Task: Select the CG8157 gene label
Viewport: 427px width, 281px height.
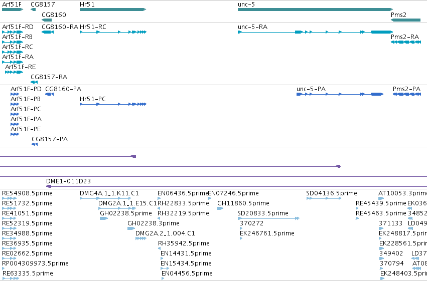Action: coord(43,5)
